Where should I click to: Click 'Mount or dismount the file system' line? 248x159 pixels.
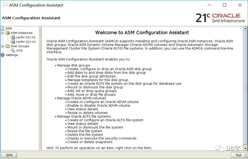(95, 127)
